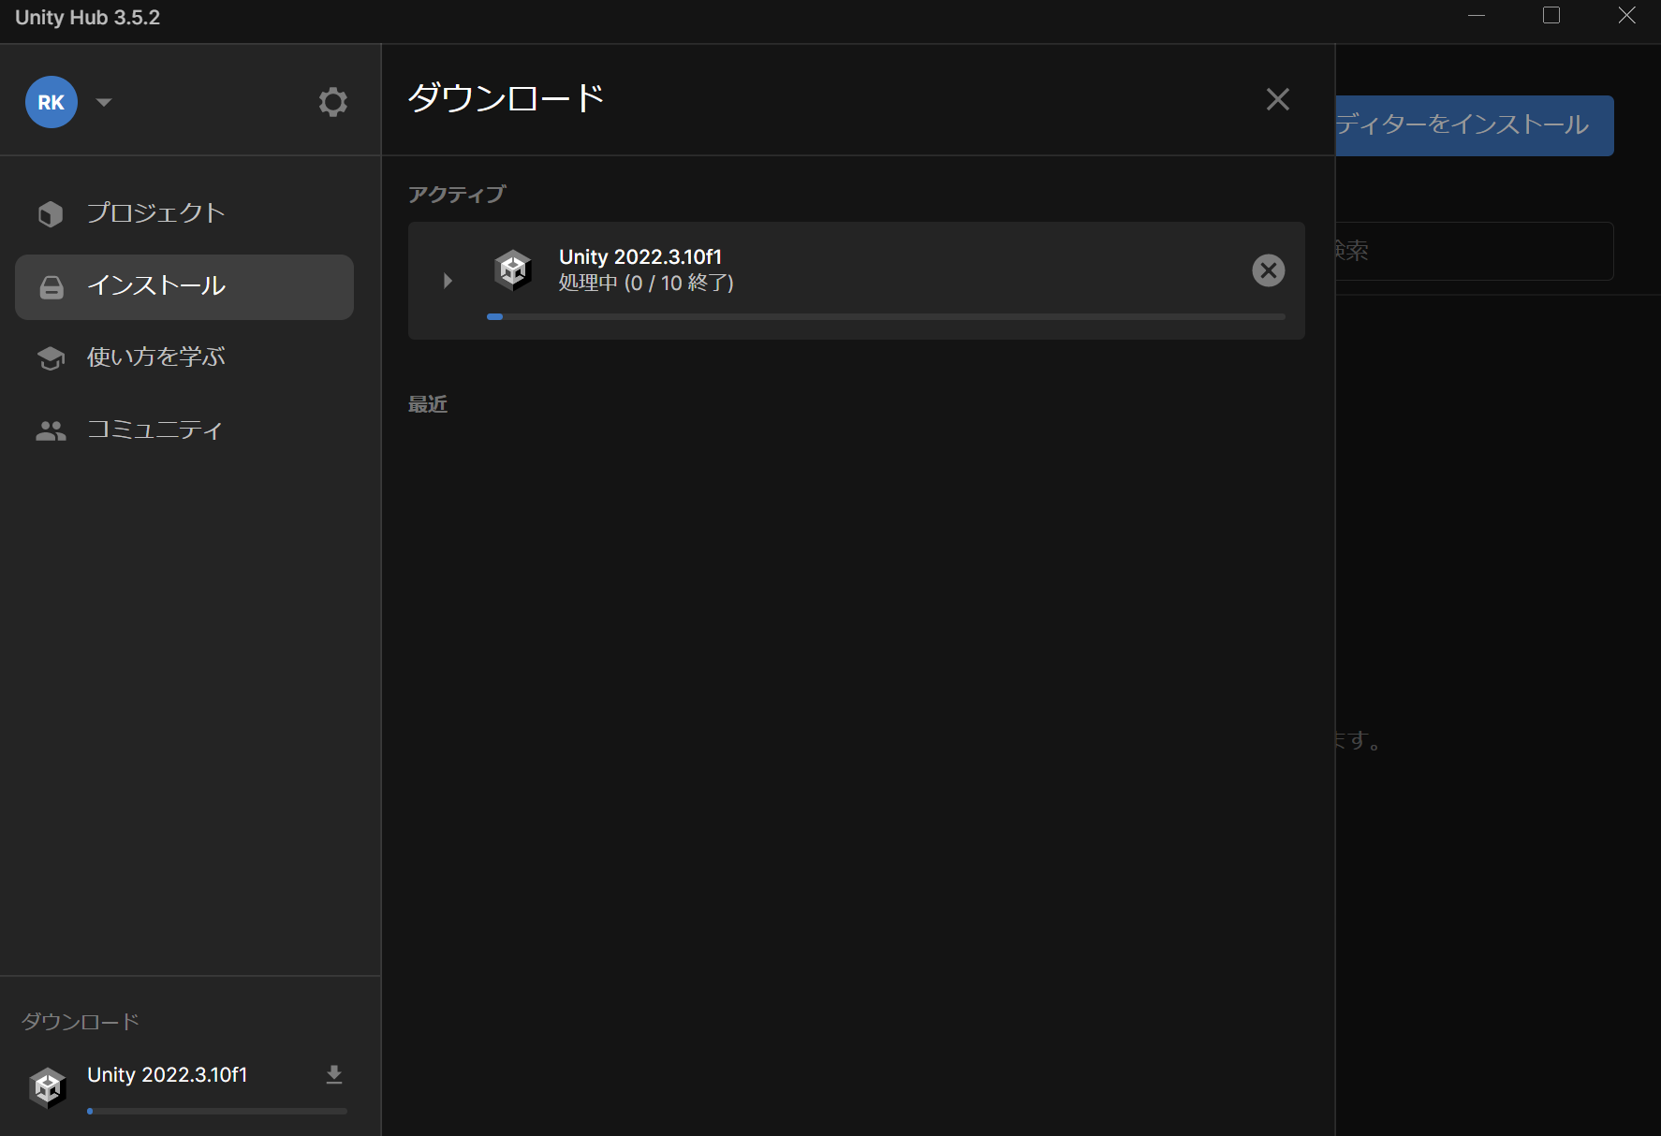Select the プロジェクト sidebar item
The height and width of the screenshot is (1136, 1661).
point(154,212)
